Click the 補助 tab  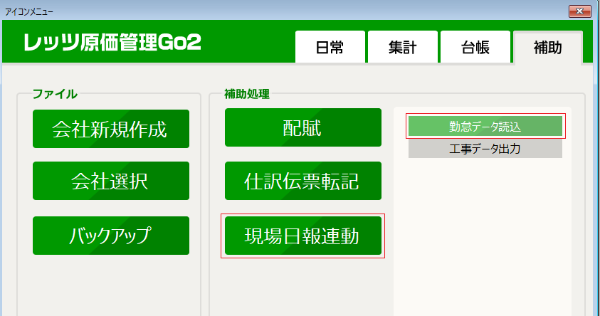point(548,48)
